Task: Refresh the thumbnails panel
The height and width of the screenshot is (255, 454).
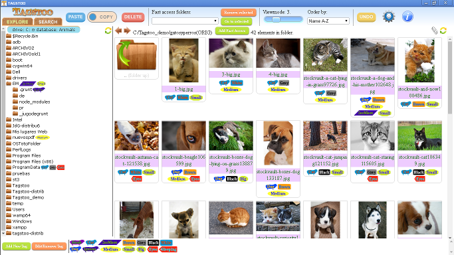Action: 443,31
